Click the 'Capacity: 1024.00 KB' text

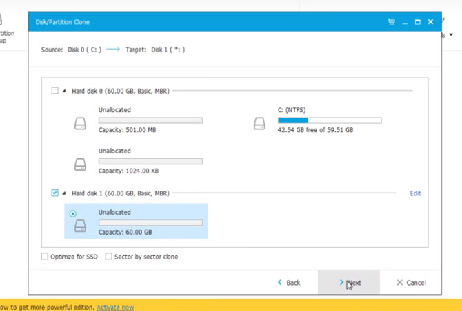click(x=128, y=171)
